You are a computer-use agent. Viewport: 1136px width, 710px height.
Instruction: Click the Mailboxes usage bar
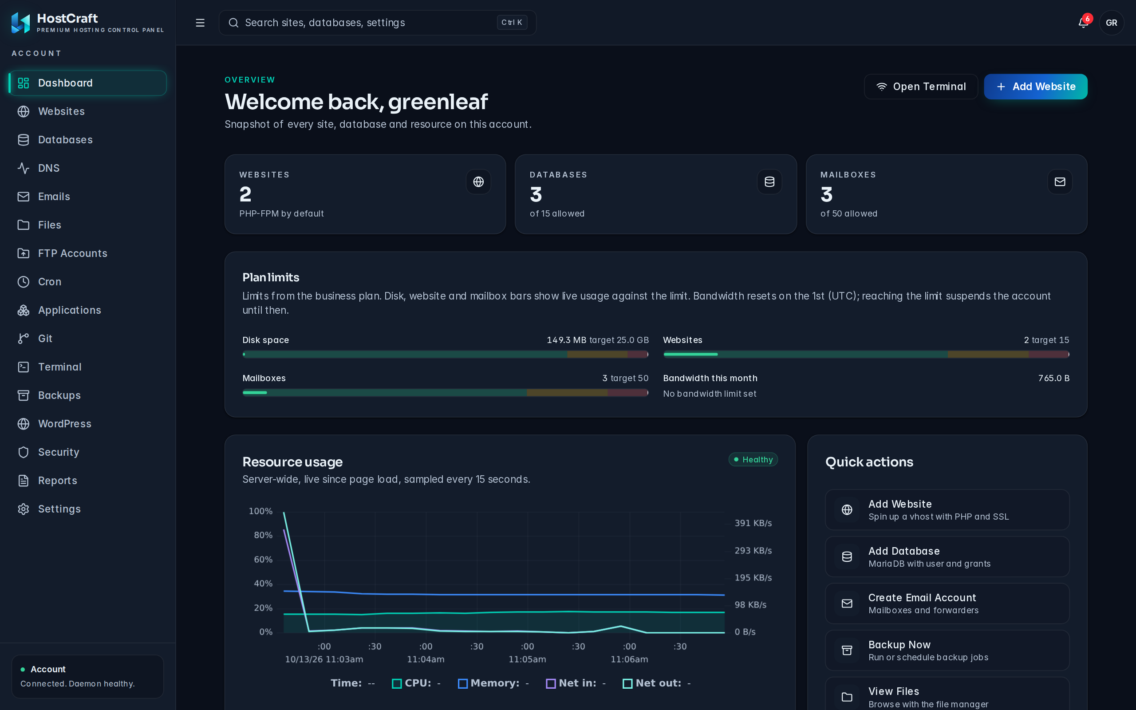point(446,393)
